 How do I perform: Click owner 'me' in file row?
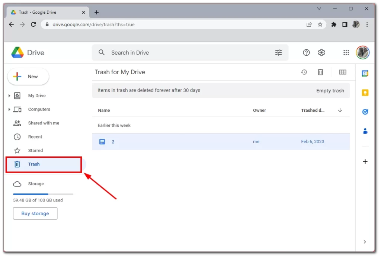[256, 141]
